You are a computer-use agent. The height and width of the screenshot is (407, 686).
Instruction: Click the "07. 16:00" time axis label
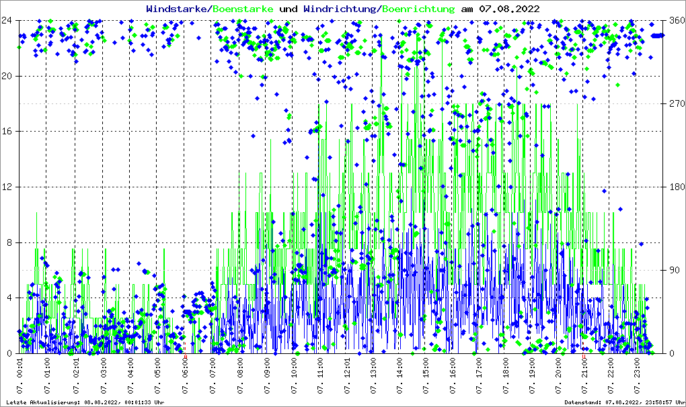[x=453, y=376]
